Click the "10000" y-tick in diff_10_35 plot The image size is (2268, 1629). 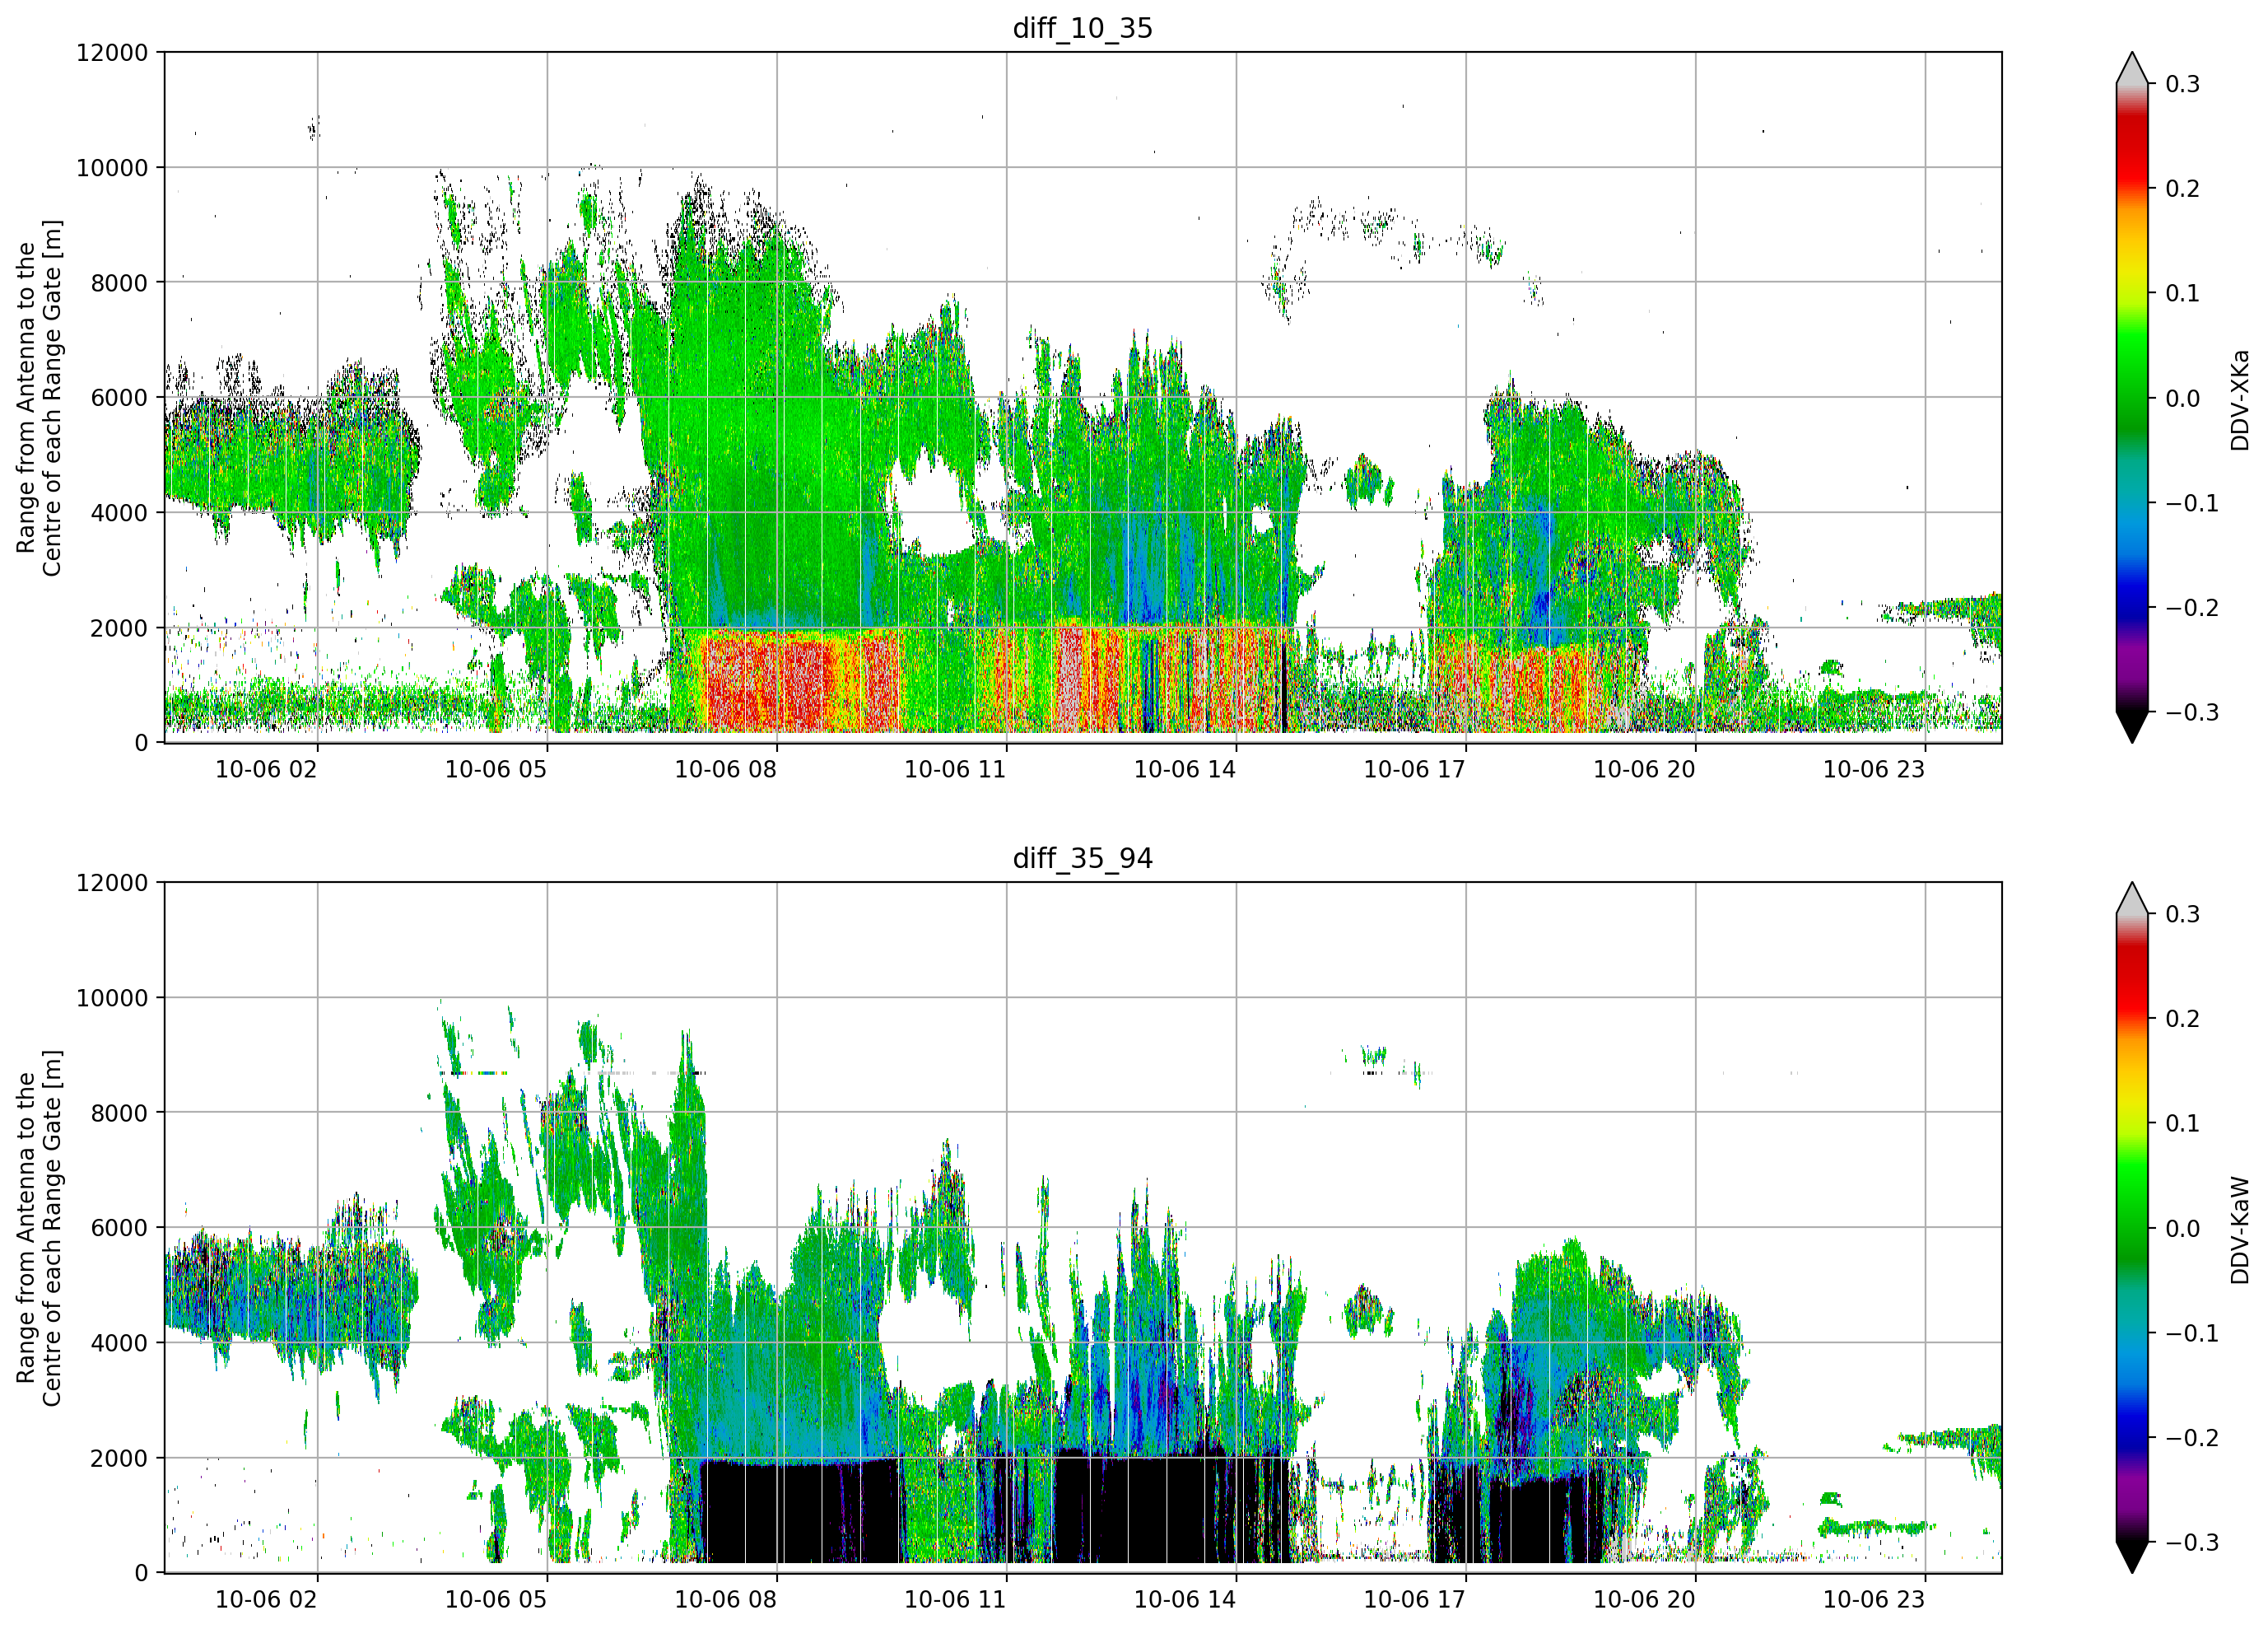coord(112,167)
